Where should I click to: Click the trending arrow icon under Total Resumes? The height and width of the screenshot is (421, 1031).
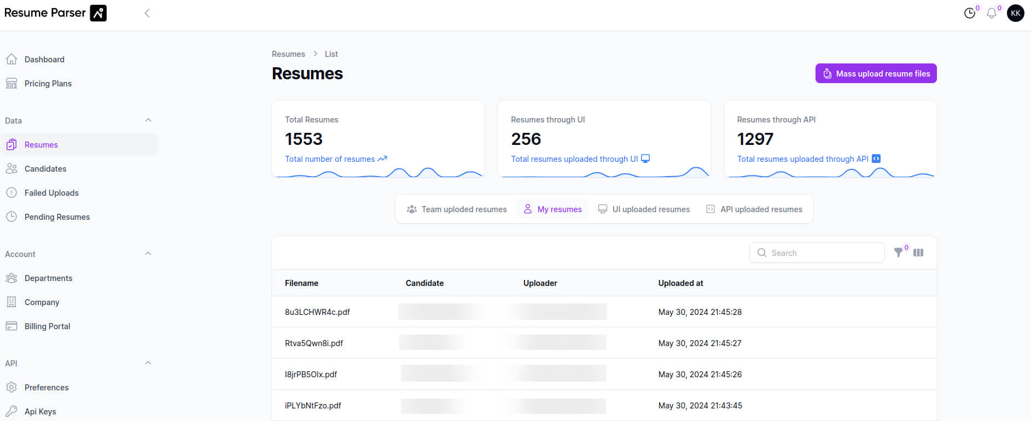pyautogui.click(x=382, y=159)
